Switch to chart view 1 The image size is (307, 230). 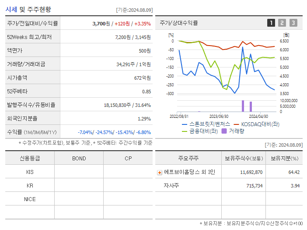pos(271,23)
